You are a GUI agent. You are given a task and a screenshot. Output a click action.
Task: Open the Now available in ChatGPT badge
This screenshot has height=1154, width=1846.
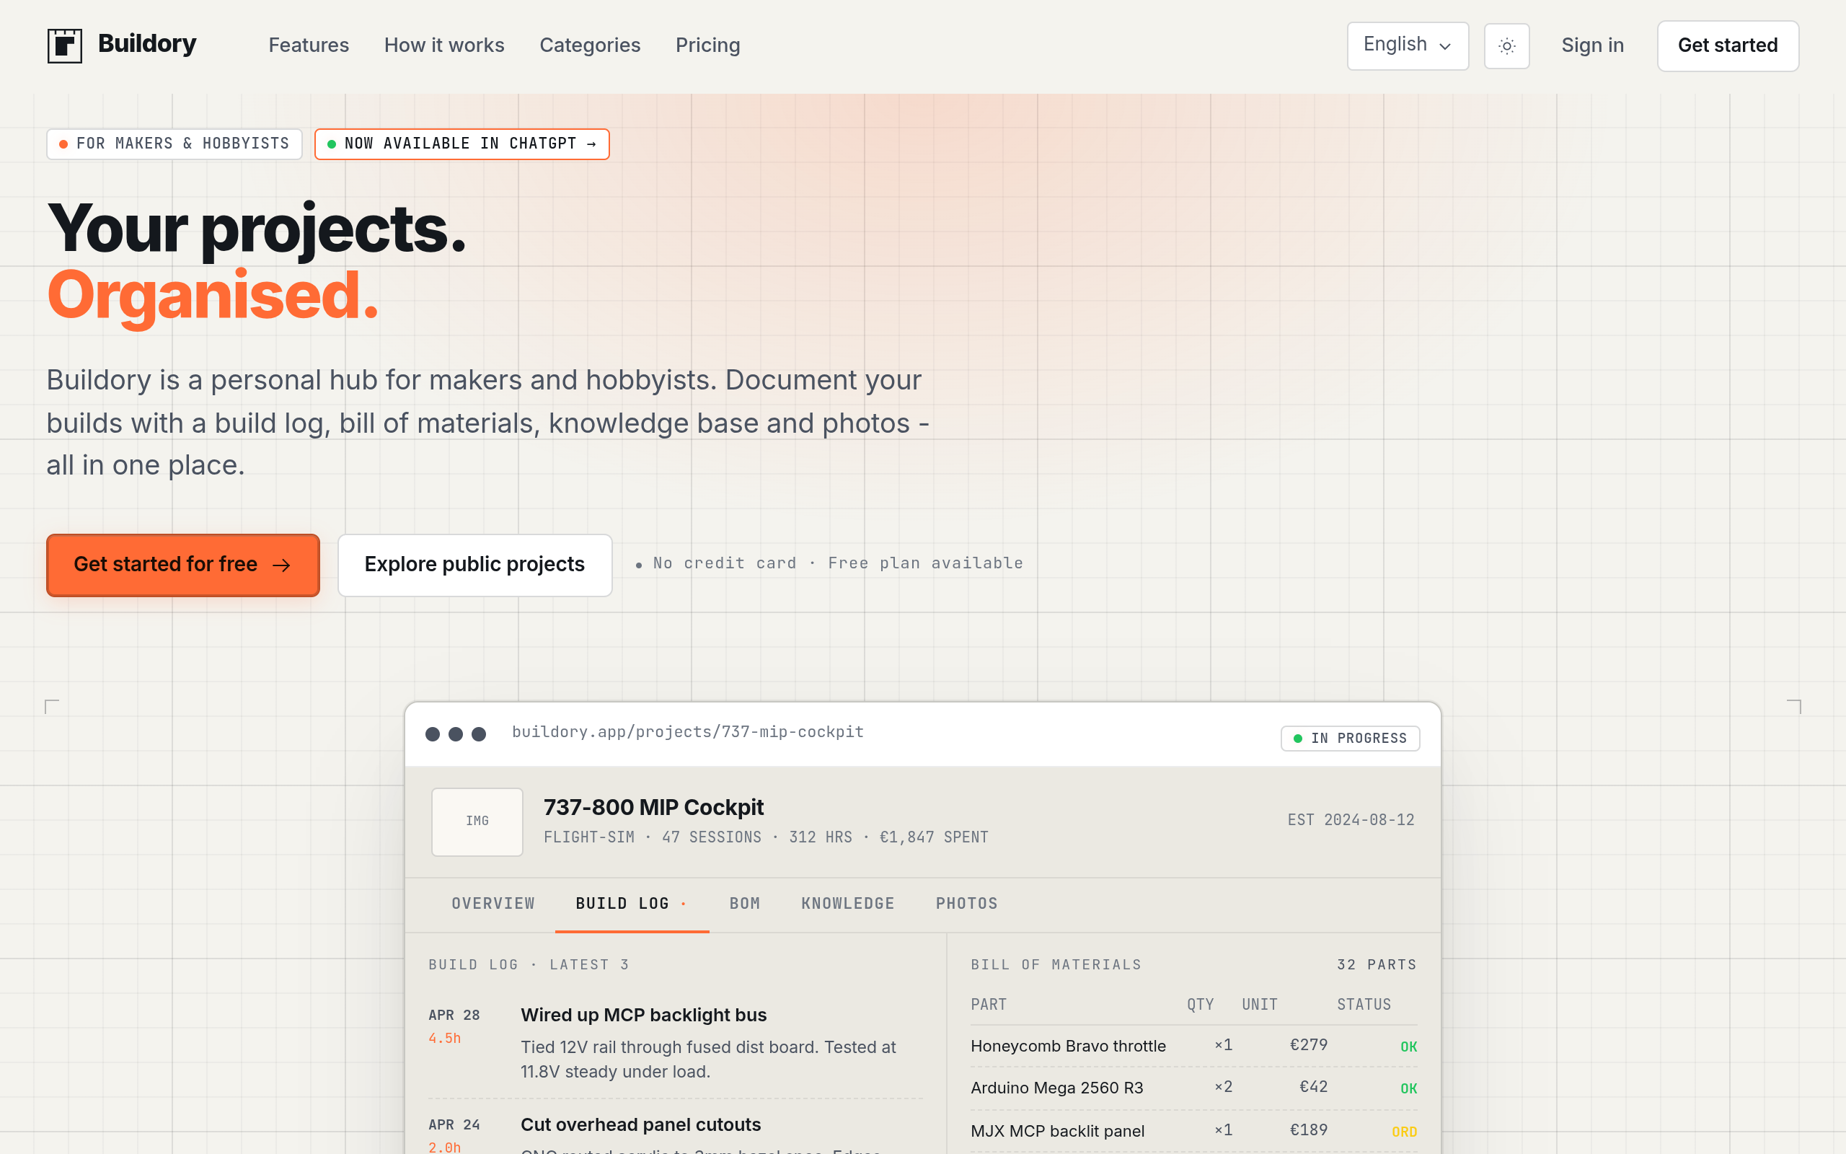461,144
